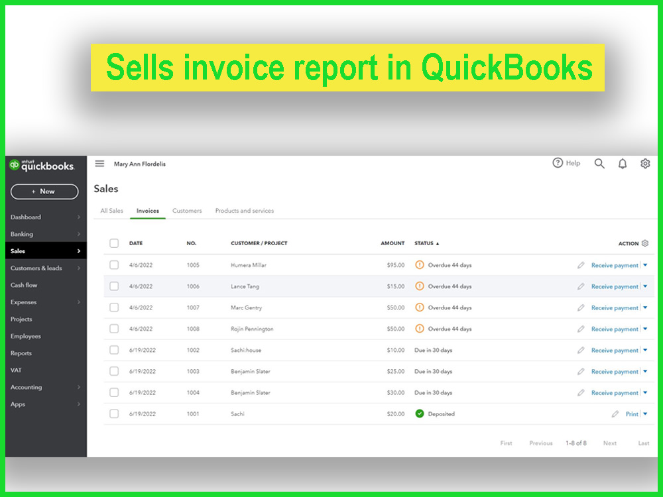Click the QuickBooks logo
This screenshot has height=497, width=663.
(x=41, y=165)
